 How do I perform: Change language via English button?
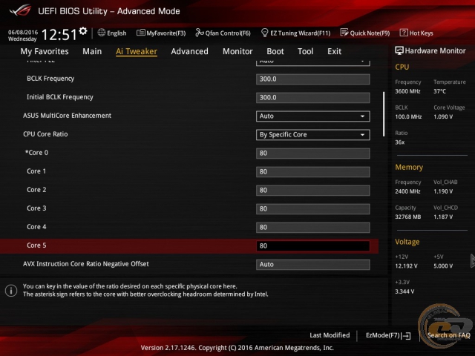pos(112,33)
